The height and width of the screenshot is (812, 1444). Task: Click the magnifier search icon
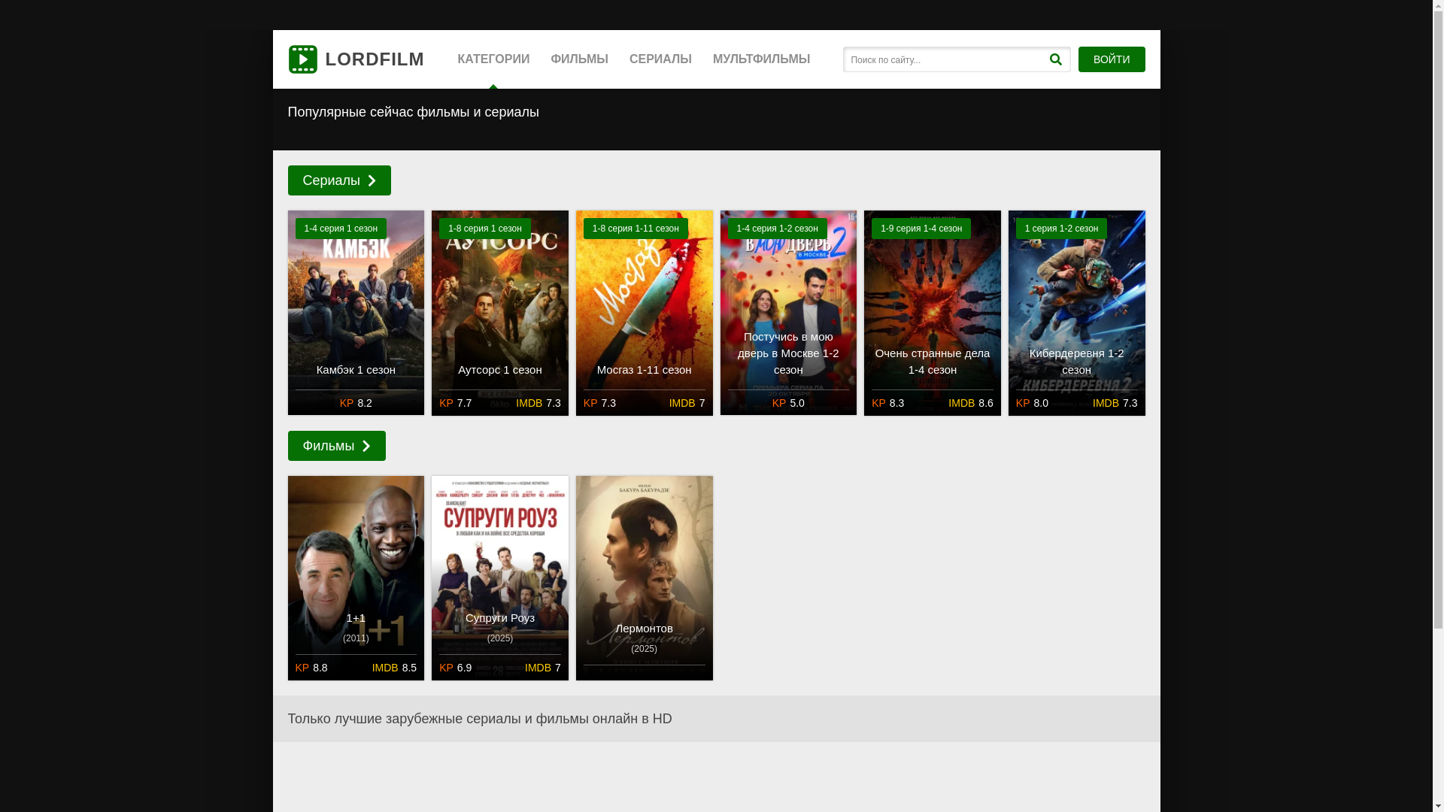[x=1055, y=59]
